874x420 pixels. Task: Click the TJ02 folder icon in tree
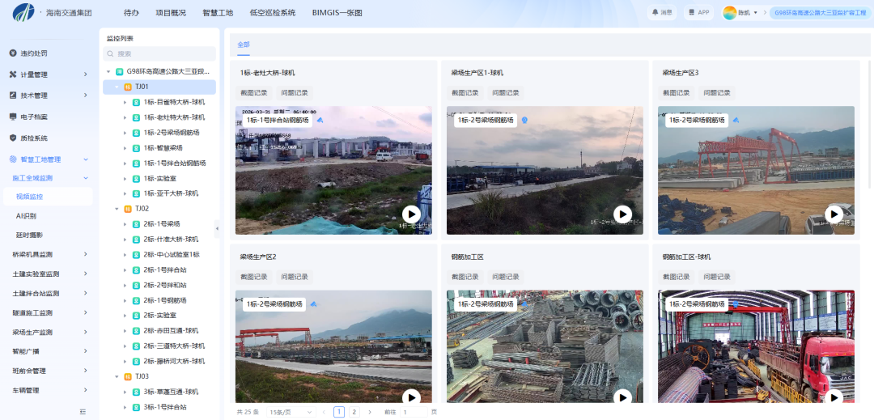coord(127,209)
